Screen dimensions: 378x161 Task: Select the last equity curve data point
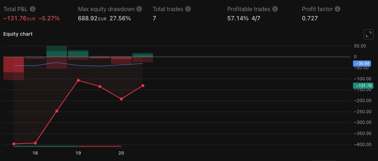coord(143,86)
